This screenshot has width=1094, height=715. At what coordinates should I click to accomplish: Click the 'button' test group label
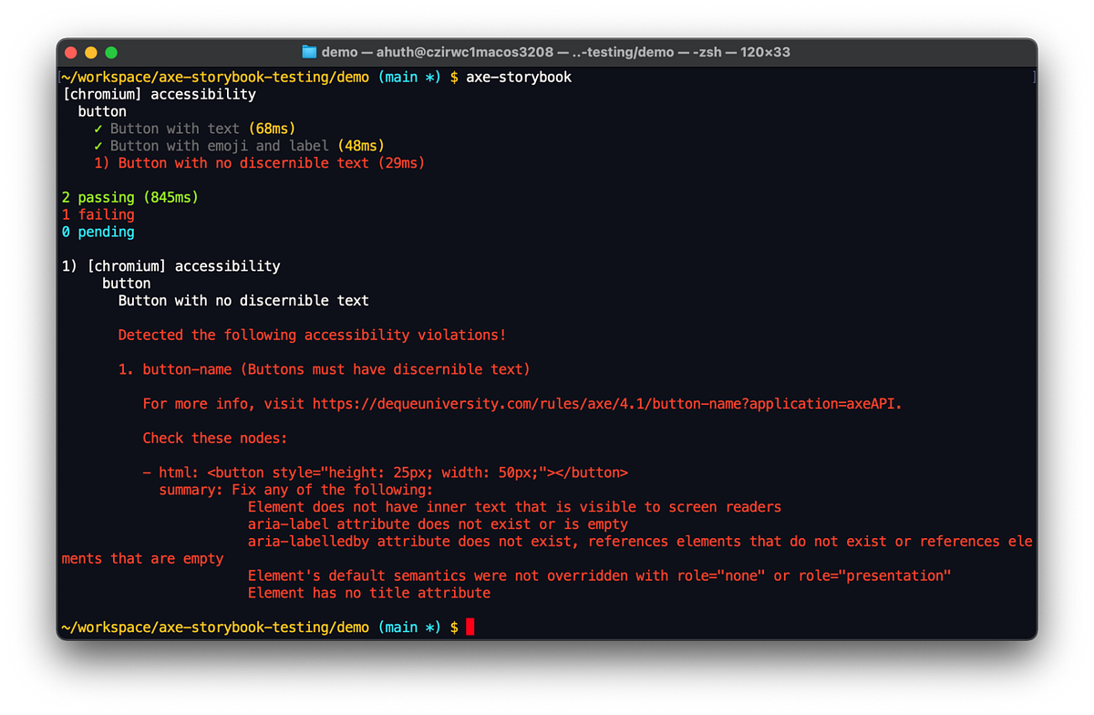pyautogui.click(x=102, y=110)
